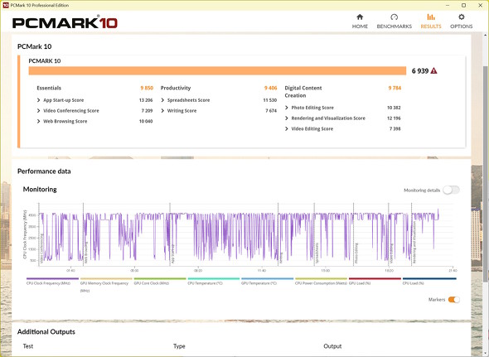Click the Photo Editing chart marker
Image resolution: width=489 pixels, height=357 pixels.
[x=356, y=253]
